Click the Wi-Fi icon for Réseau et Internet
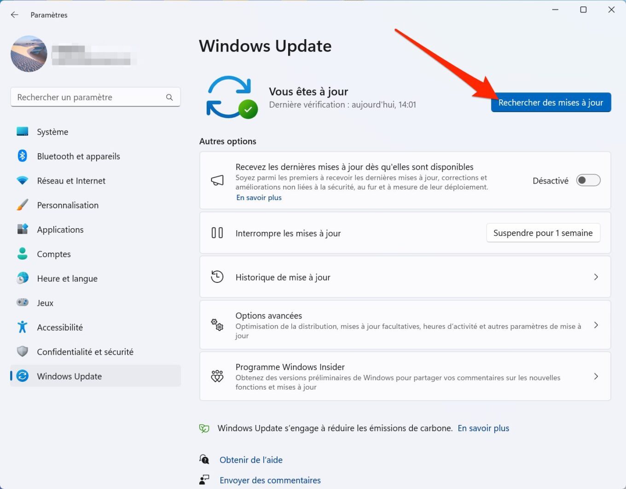 22,181
